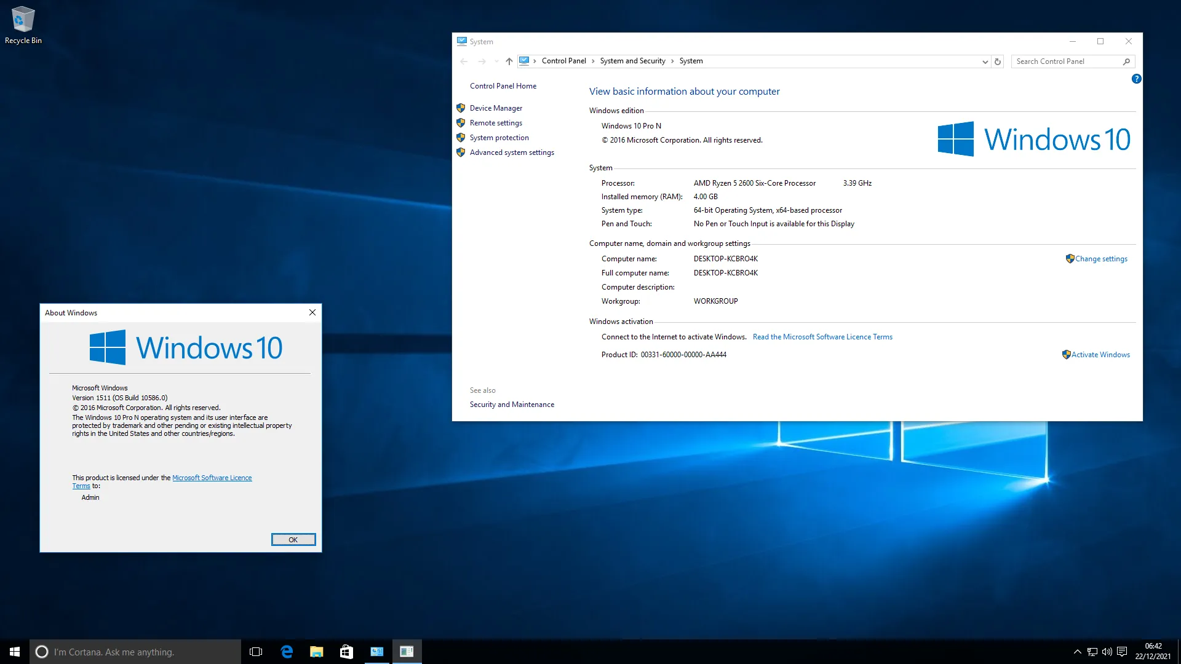Minimize the System window

[1073, 41]
